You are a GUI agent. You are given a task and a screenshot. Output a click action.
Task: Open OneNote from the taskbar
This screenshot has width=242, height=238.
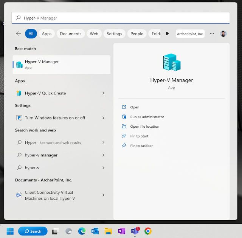point(121,231)
